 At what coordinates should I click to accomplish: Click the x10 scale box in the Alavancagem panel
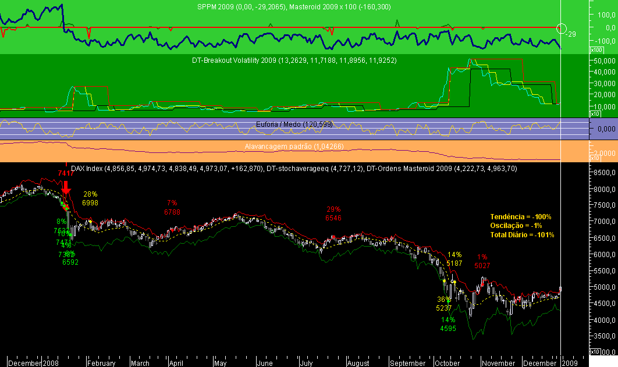(595, 158)
